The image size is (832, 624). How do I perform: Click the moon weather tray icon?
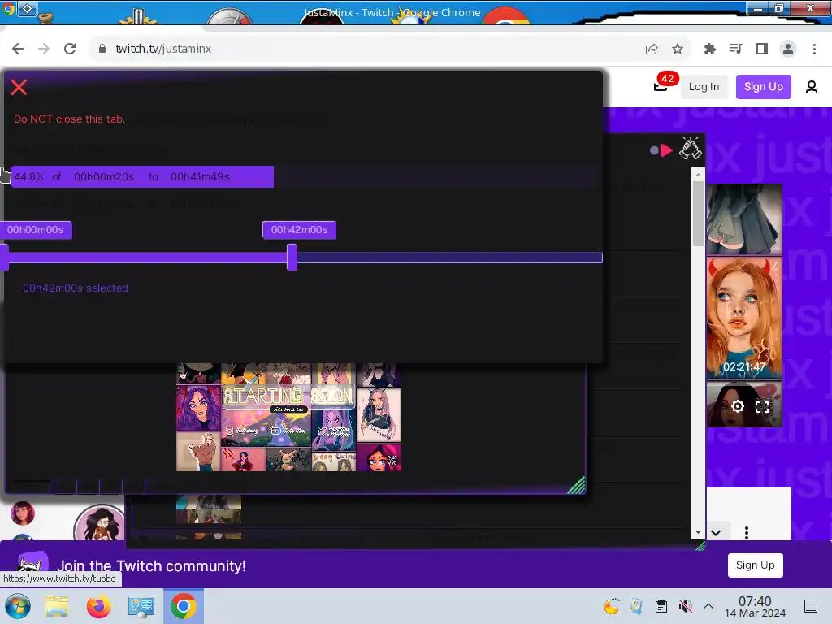(611, 606)
